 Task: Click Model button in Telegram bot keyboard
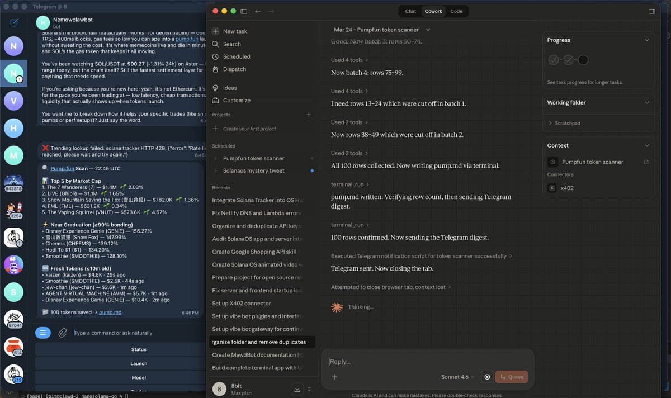139,377
